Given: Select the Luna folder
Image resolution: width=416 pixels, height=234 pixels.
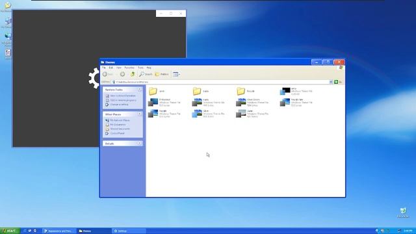Looking at the screenshot, I should pos(201,91).
